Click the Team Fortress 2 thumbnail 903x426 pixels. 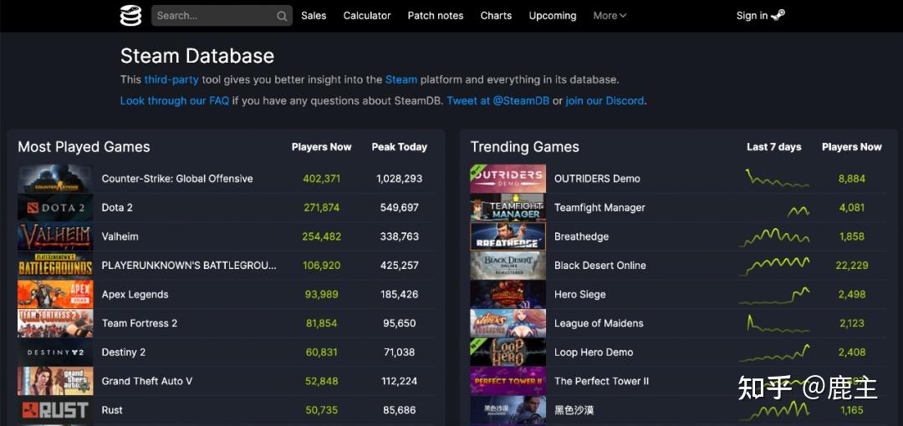(55, 323)
